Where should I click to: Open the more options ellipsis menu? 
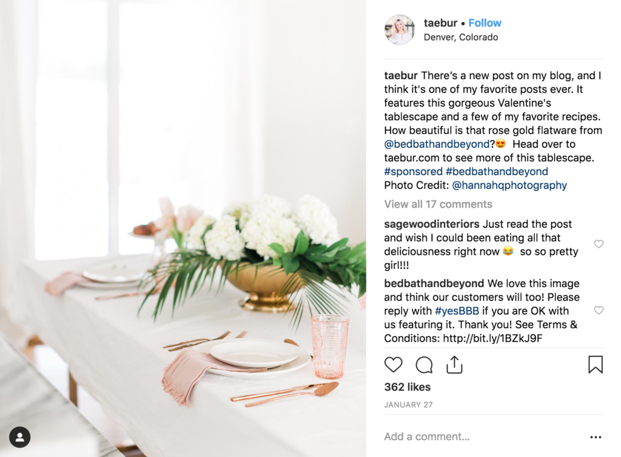[596, 437]
